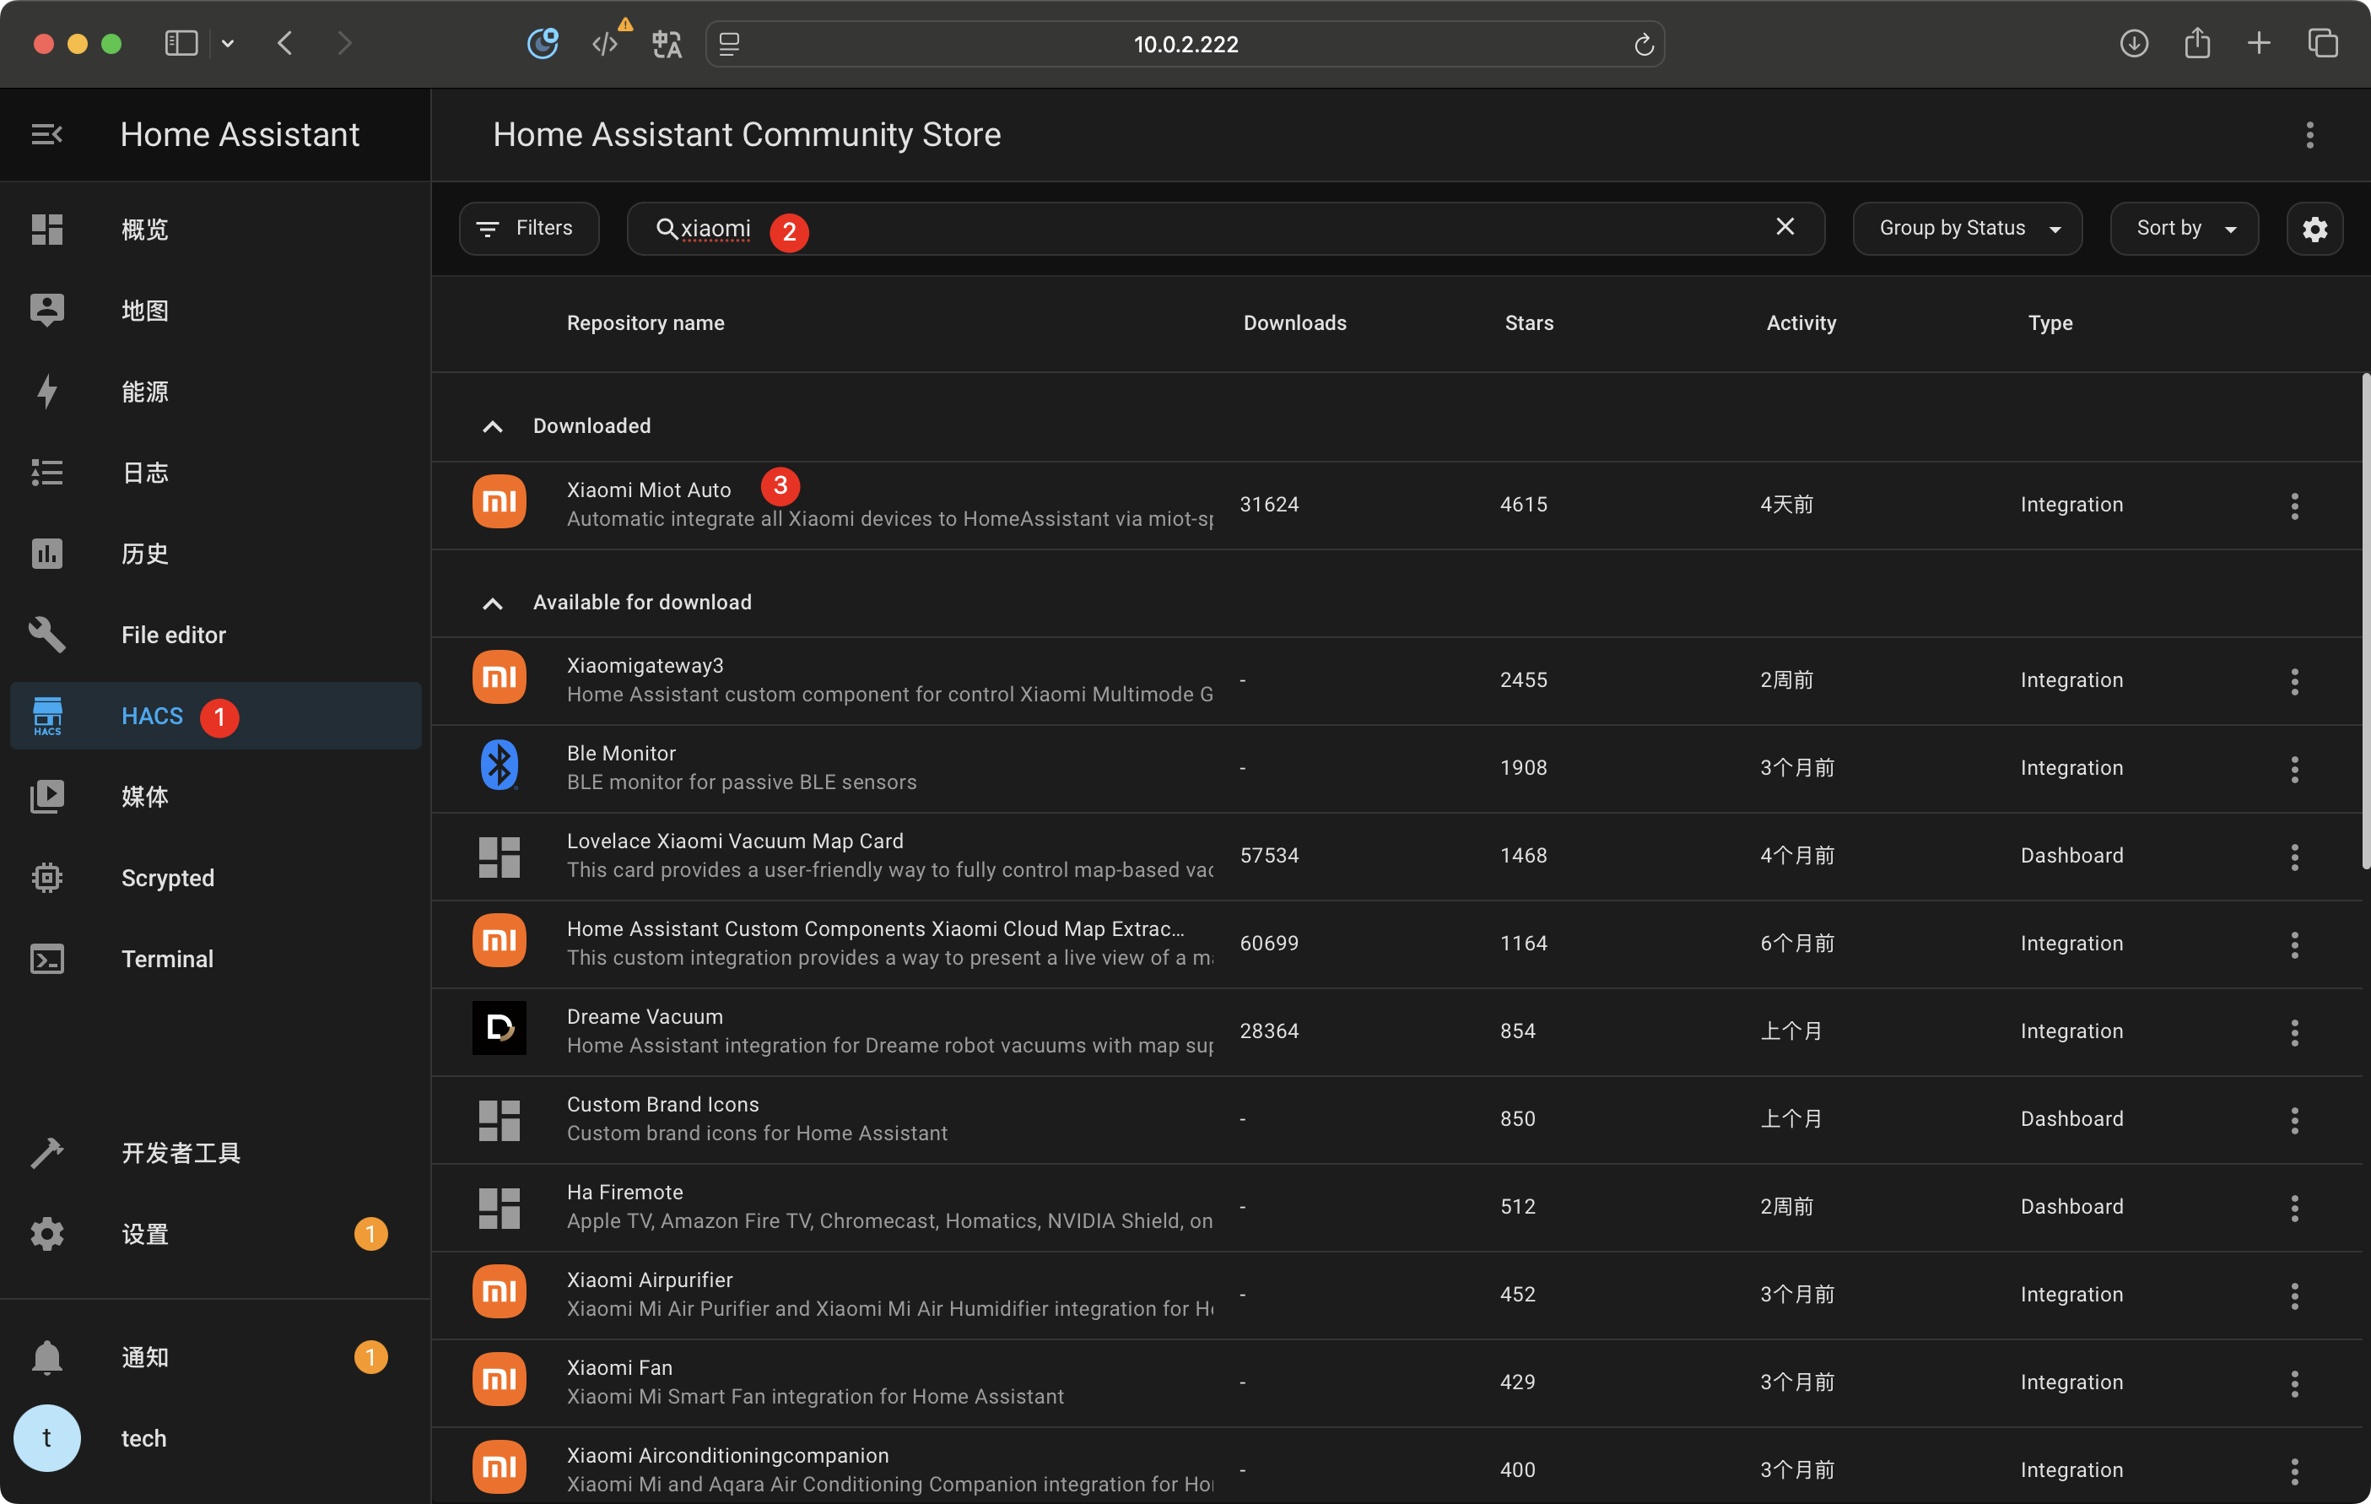This screenshot has height=1504, width=2371.
Task: Collapse the Available for download group
Action: 492,603
